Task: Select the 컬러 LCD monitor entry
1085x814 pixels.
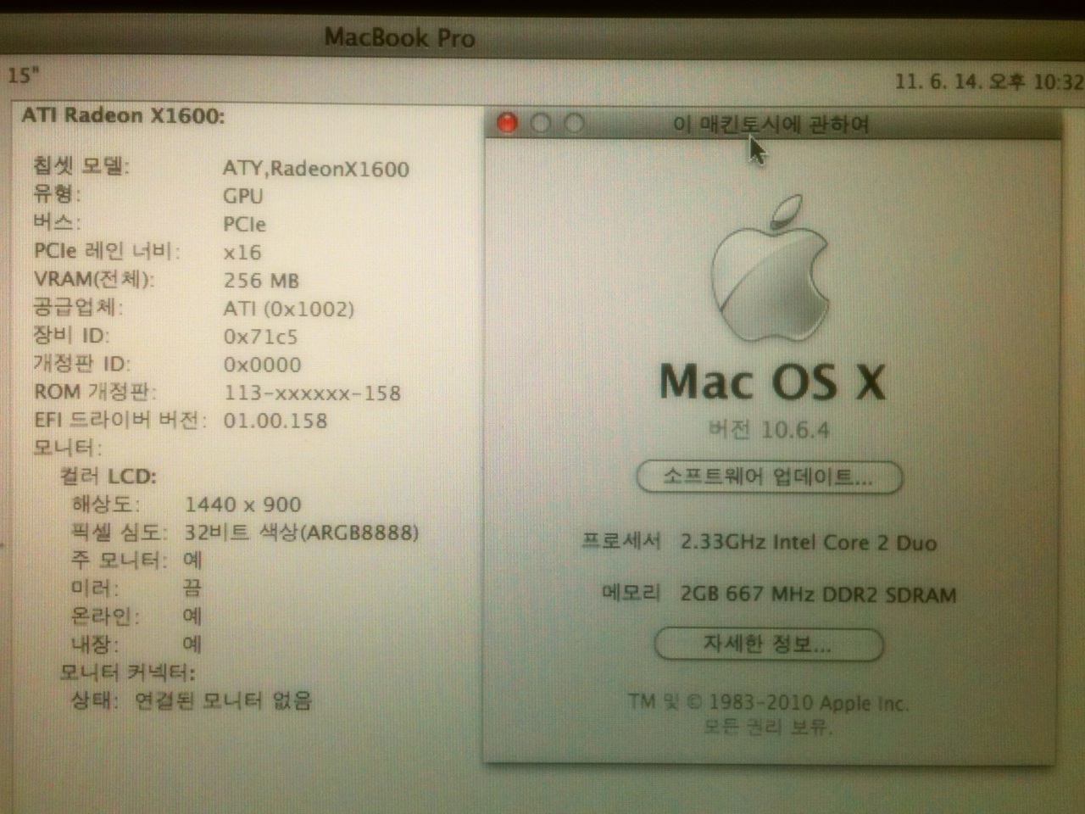Action: (108, 477)
